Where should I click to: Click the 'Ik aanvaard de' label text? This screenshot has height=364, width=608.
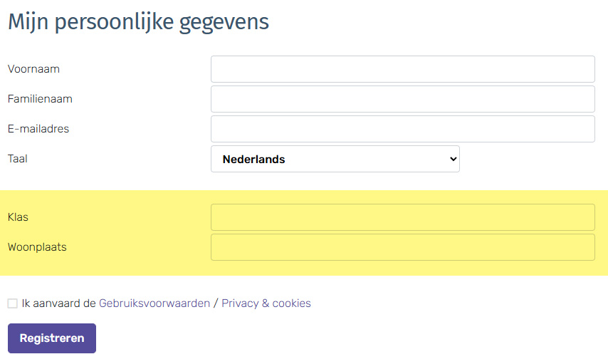click(x=58, y=303)
